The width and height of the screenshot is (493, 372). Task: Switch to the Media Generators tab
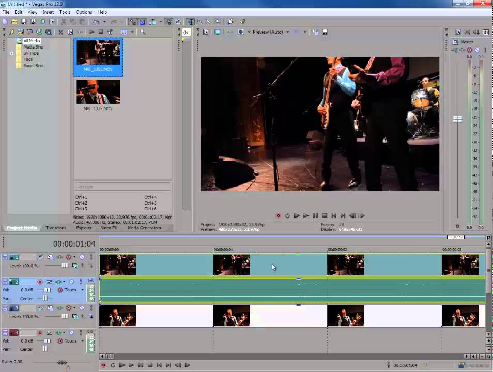click(x=144, y=228)
